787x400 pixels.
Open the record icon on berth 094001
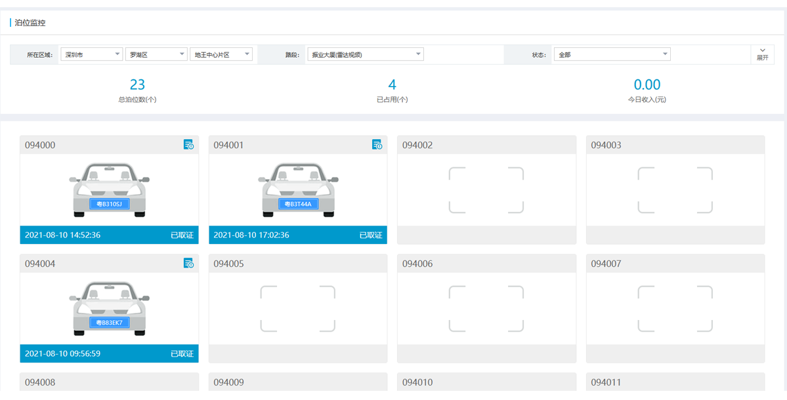pyautogui.click(x=377, y=145)
